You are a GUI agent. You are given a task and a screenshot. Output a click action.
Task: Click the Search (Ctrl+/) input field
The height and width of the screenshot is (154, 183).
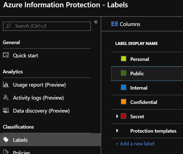click(x=50, y=26)
